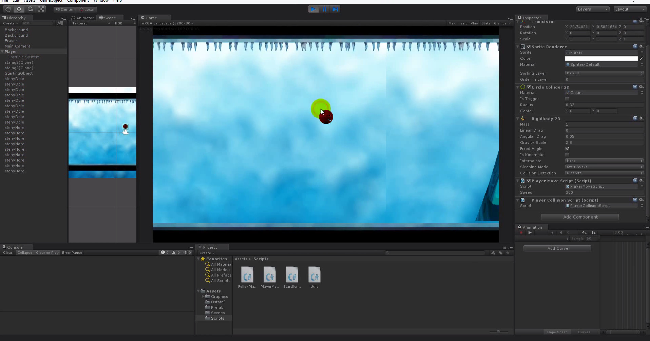Click the Step frame button
This screenshot has width=650, height=341.
pyautogui.click(x=335, y=9)
